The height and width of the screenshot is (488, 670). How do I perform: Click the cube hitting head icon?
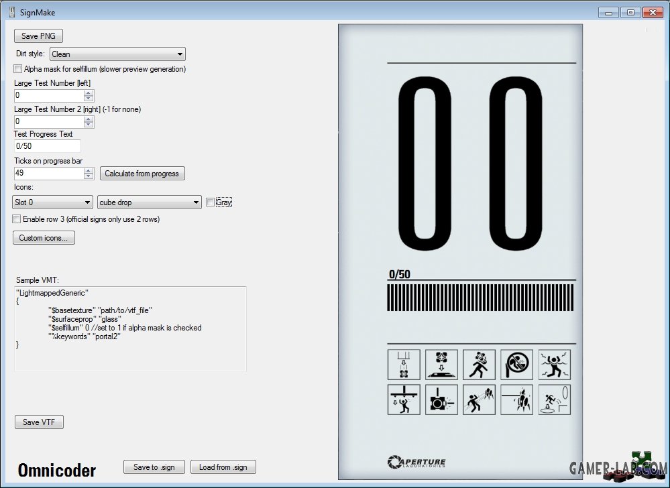(479, 365)
